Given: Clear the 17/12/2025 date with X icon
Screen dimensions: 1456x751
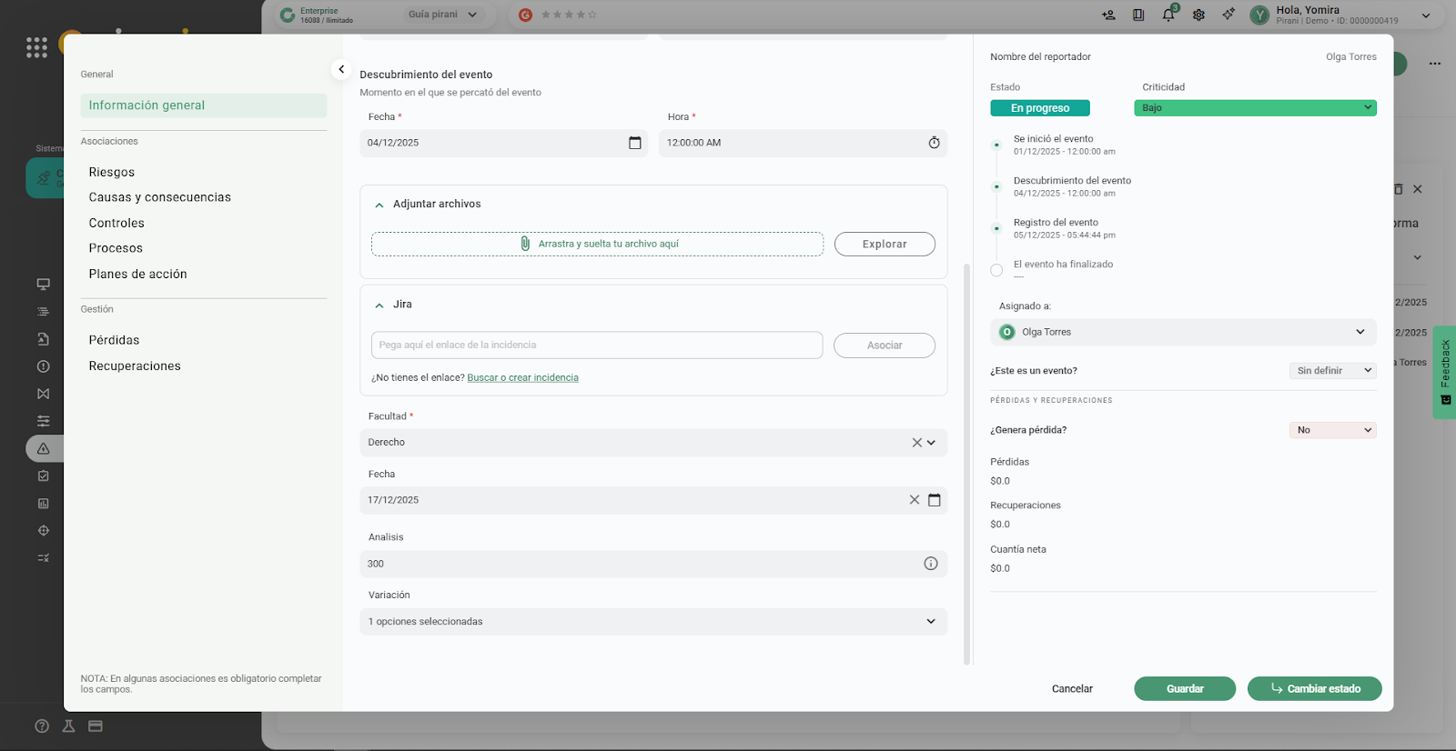Looking at the screenshot, I should [x=914, y=500].
